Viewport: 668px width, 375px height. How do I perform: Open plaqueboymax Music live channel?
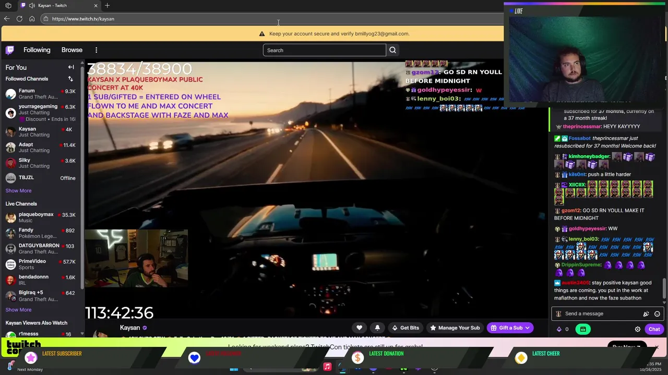[x=40, y=217]
